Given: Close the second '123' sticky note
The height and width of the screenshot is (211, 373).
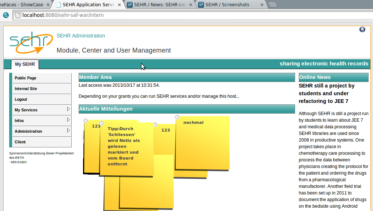Looking at the screenshot, I should (155, 125).
